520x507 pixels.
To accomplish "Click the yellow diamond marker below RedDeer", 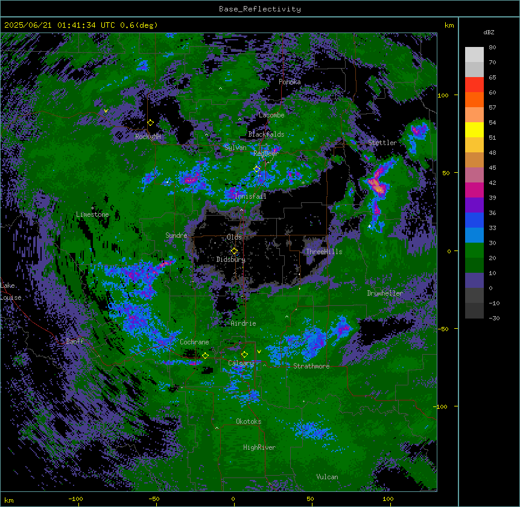I will tap(257, 169).
